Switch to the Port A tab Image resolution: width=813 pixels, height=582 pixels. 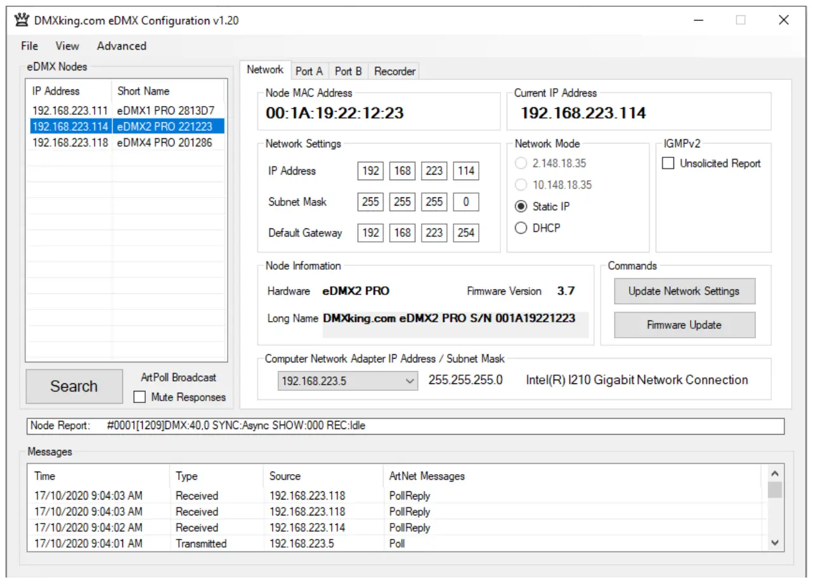309,71
